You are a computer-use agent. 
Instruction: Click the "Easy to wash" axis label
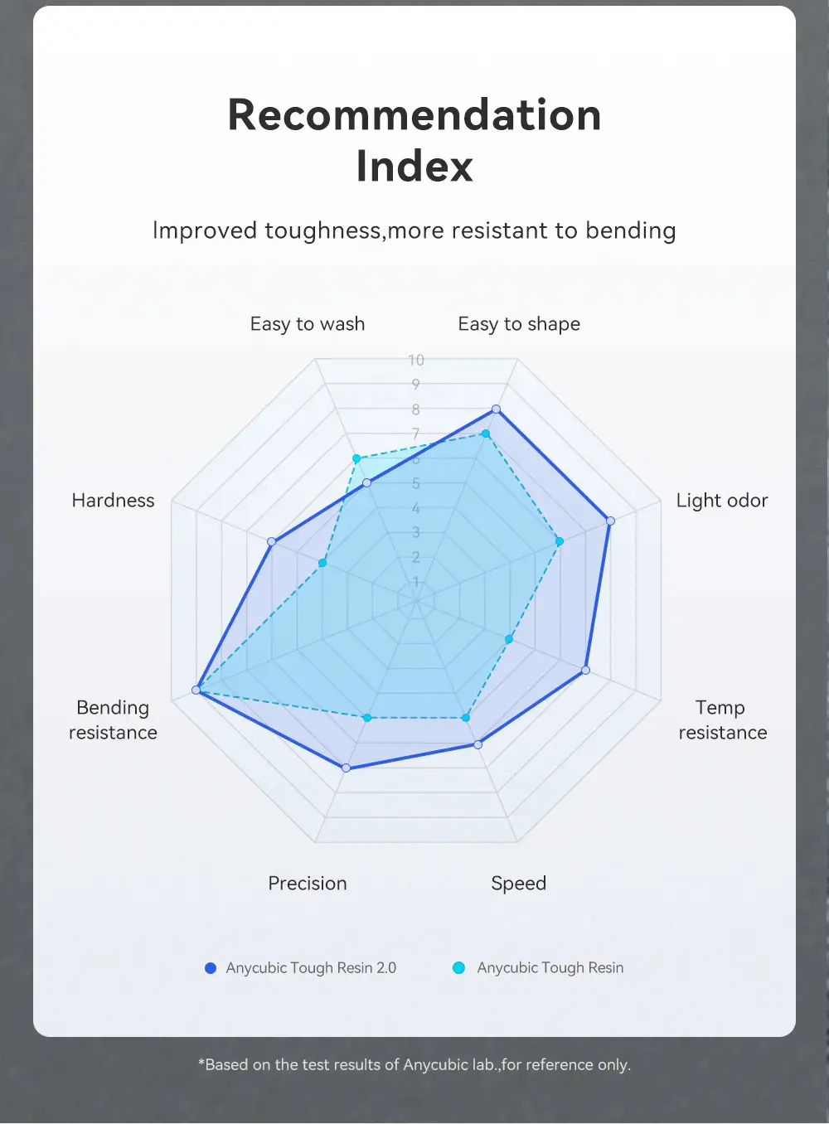308,324
